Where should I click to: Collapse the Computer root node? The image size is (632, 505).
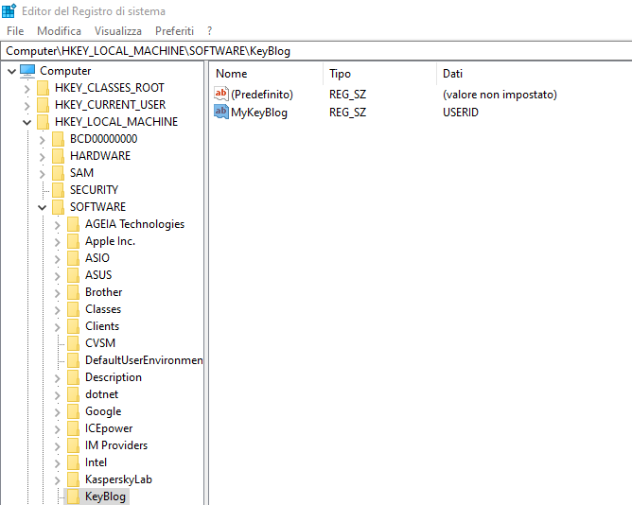11,71
